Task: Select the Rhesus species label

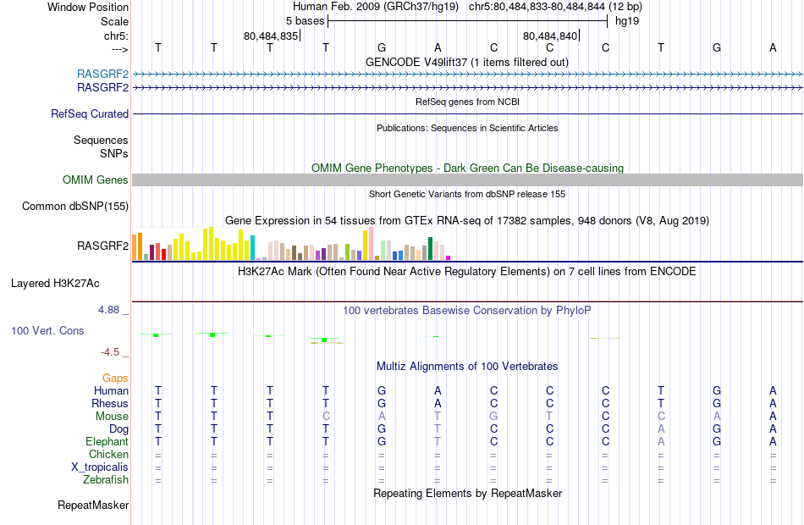Action: tap(110, 404)
